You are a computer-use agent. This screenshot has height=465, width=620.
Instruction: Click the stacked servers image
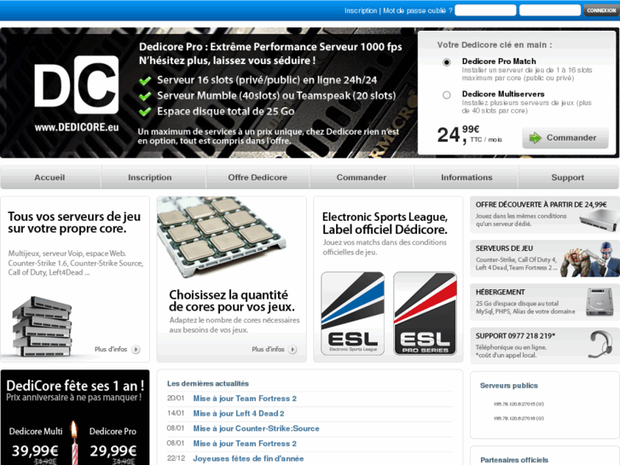pos(42,326)
